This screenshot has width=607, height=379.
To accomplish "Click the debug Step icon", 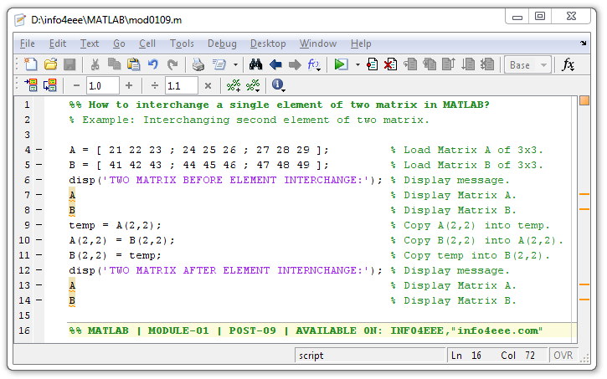I will coord(410,64).
